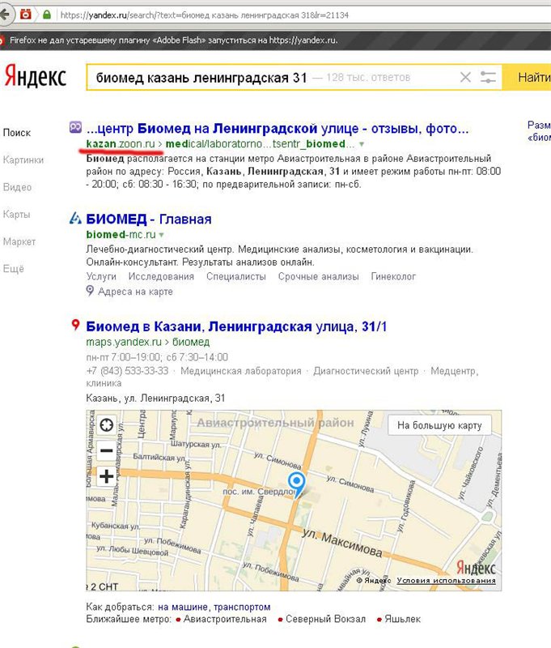Click the pin icon by Адреса на карте
The width and height of the screenshot is (551, 648).
coord(90,291)
